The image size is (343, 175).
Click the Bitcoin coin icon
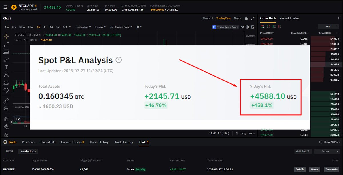point(13,7)
